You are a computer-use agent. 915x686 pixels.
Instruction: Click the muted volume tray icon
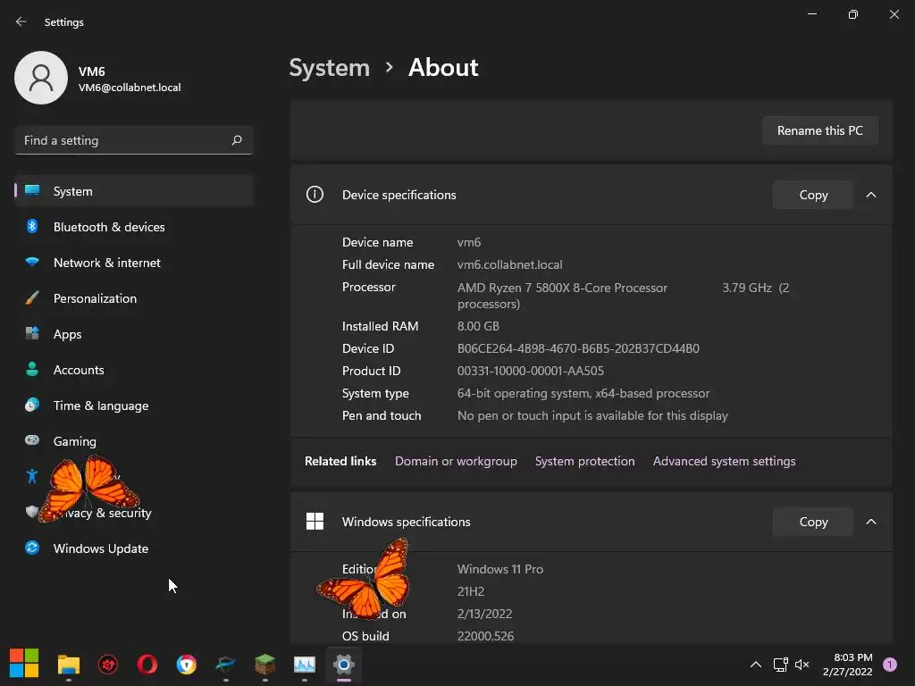tap(802, 665)
